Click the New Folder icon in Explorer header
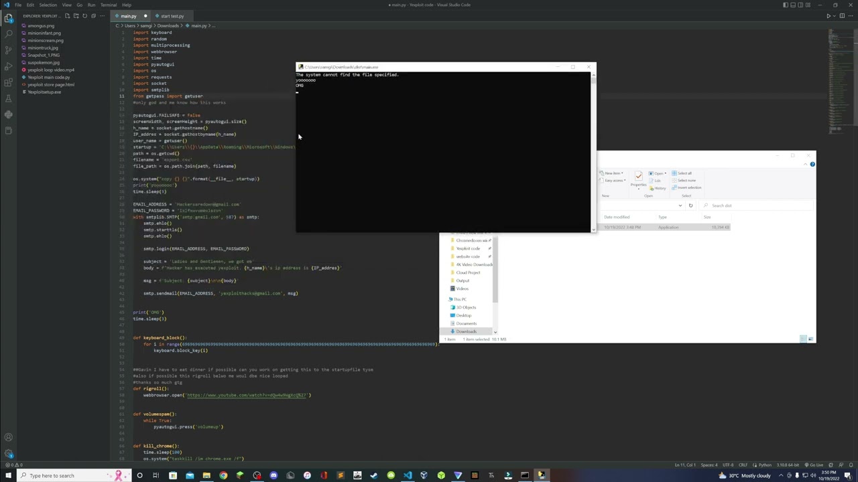This screenshot has width=858, height=482. (76, 16)
